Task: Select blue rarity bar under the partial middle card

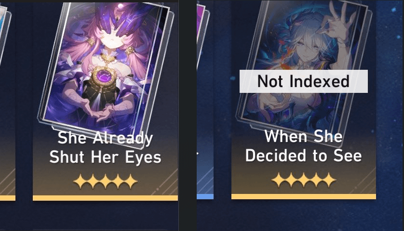Action: pyautogui.click(x=205, y=196)
